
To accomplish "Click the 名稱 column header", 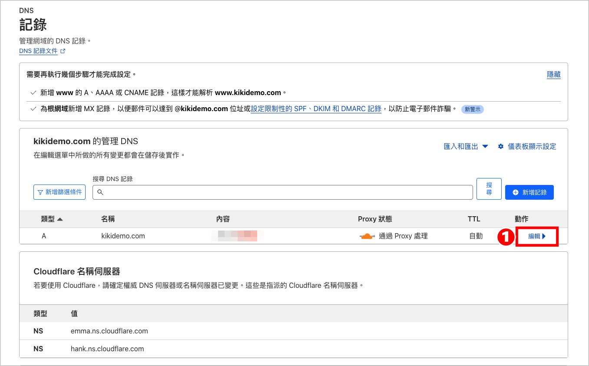I will pyautogui.click(x=108, y=219).
